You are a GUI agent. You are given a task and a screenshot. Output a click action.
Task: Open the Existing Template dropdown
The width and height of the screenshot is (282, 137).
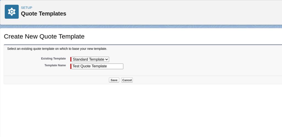(x=90, y=59)
